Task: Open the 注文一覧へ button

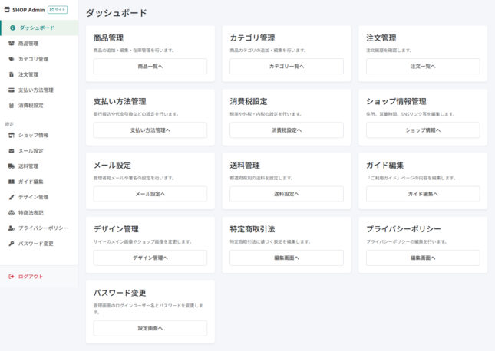Action: pyautogui.click(x=423, y=67)
